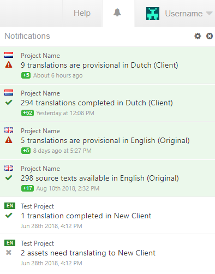This screenshot has width=215, height=274.
Task: Click grey X icon on assets need translating
Action: point(9,253)
